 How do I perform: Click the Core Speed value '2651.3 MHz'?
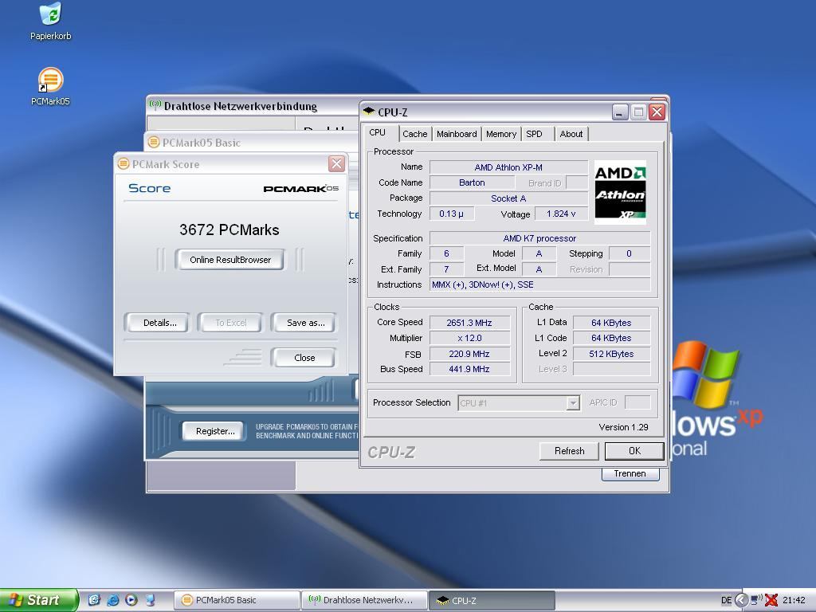click(469, 323)
